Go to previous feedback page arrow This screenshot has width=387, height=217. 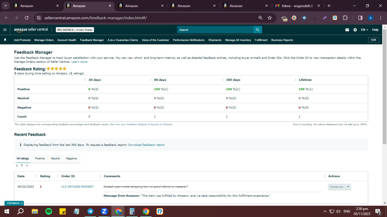[17, 165]
